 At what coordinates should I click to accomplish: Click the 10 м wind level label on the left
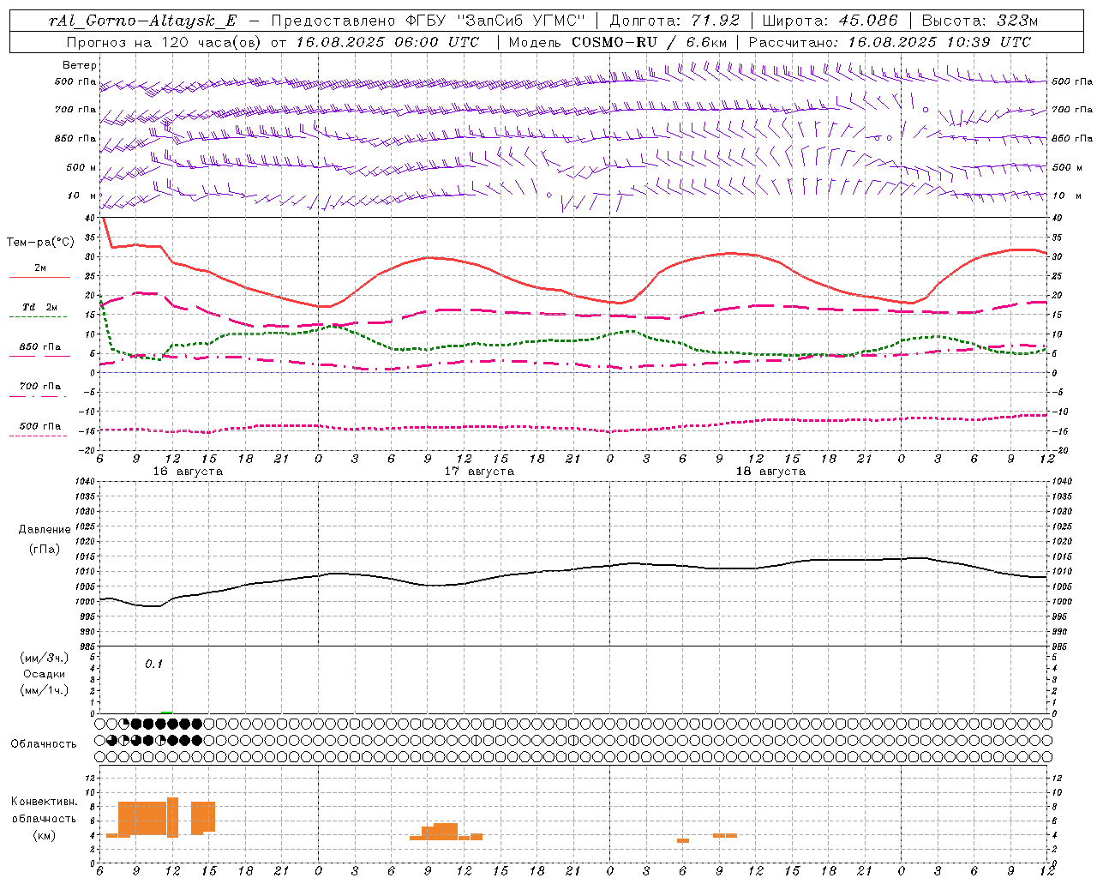81,195
